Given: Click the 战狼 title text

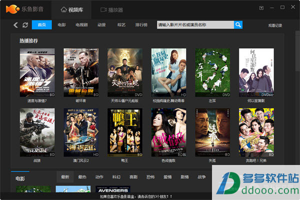Looking at the screenshot, I should pos(37,160).
